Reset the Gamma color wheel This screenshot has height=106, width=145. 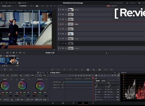tap(11, 79)
